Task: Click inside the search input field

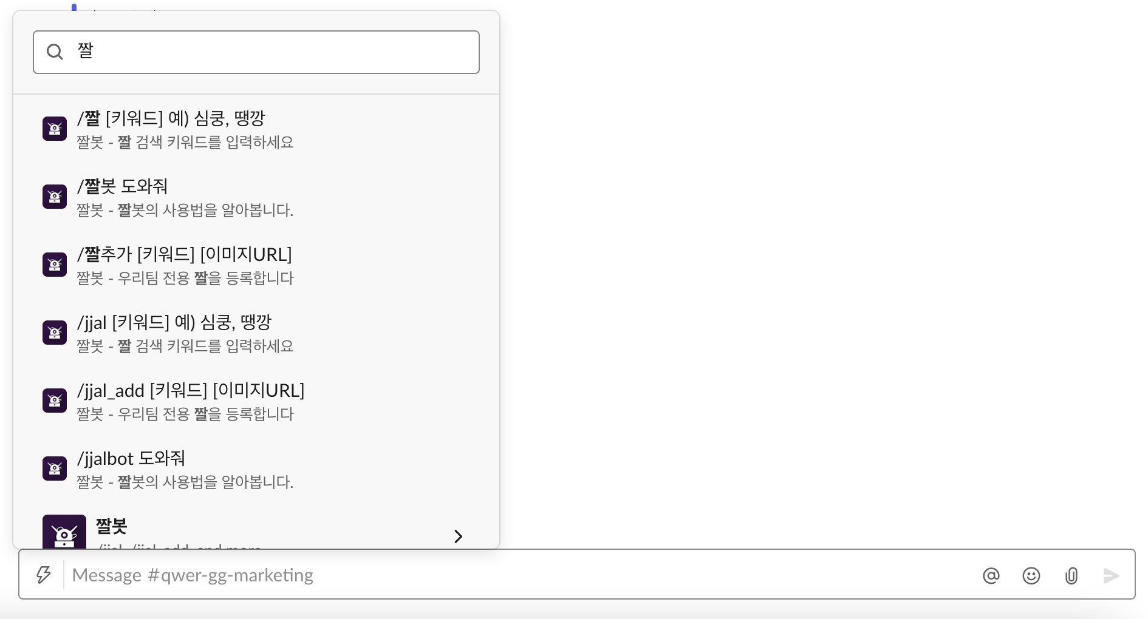Action: [255, 52]
